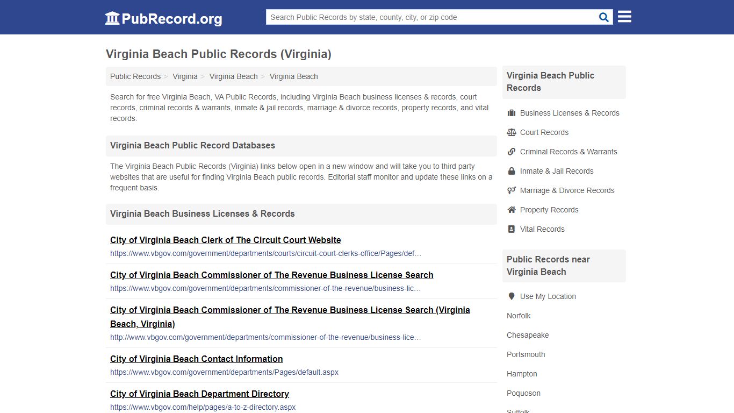Image resolution: width=734 pixels, height=413 pixels.
Task: Click the location pin icon beside Use My Location
Action: point(512,296)
